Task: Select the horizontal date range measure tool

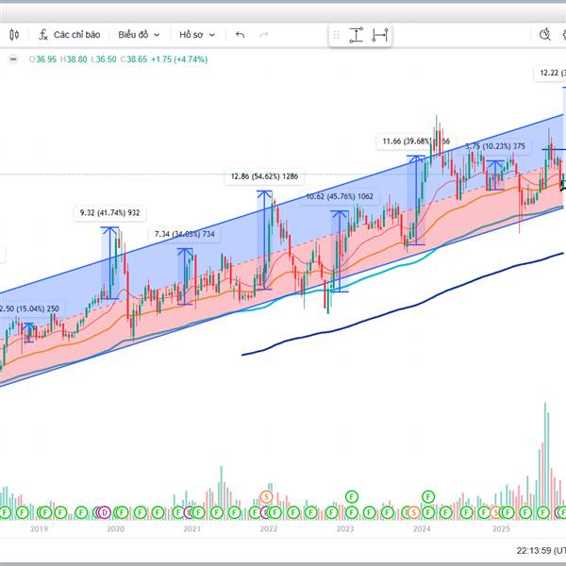Action: (x=380, y=35)
